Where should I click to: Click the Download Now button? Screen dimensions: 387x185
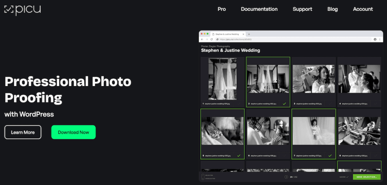[x=73, y=132]
